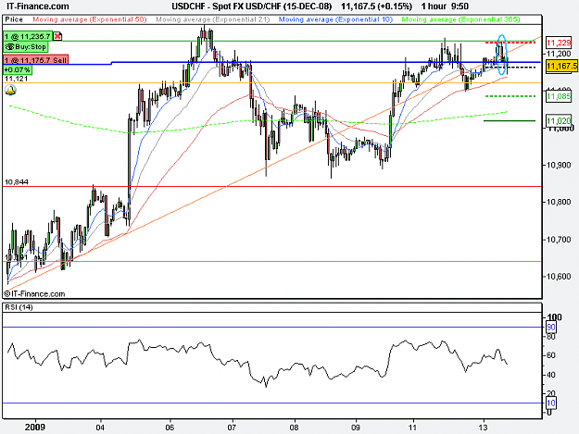
Task: Click the RSI 40 axis label
Action: pos(551,375)
